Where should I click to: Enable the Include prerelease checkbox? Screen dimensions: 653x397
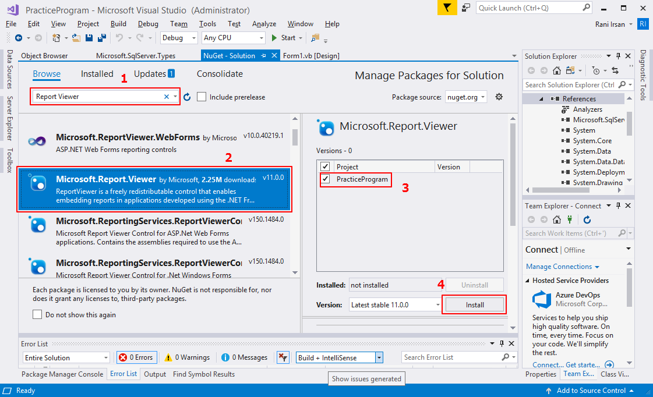pos(201,96)
